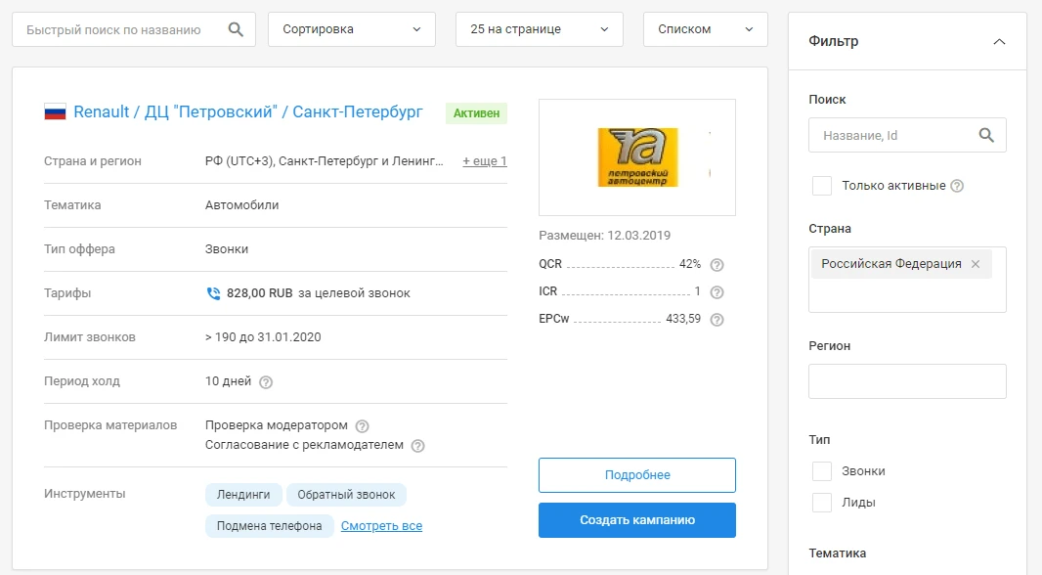Click the magnifier icon in quick search

(x=236, y=29)
